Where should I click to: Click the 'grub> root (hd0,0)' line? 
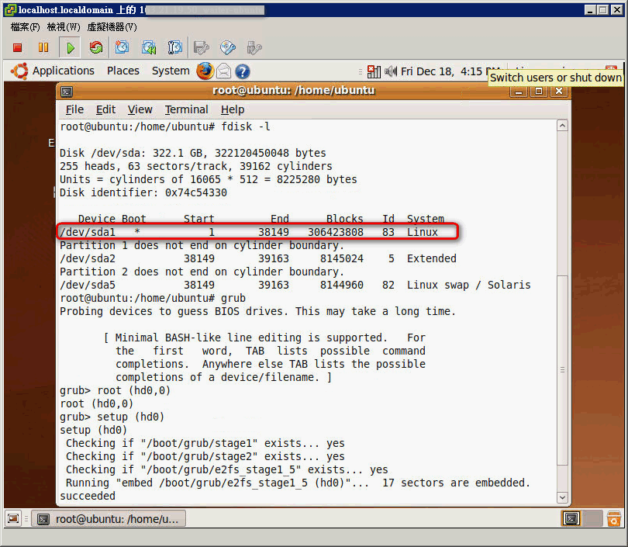(x=116, y=390)
